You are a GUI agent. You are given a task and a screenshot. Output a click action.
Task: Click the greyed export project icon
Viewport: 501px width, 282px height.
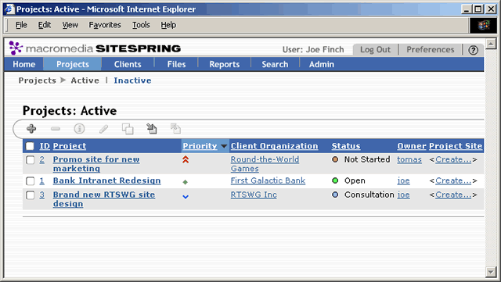[175, 129]
